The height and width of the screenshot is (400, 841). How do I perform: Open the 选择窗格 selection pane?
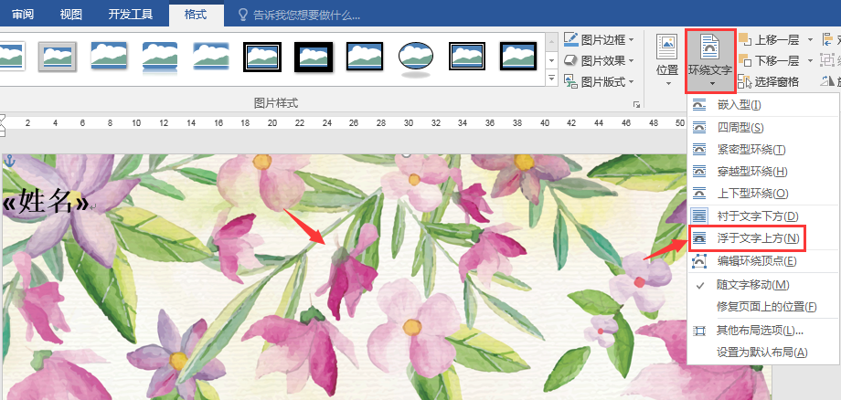point(769,82)
